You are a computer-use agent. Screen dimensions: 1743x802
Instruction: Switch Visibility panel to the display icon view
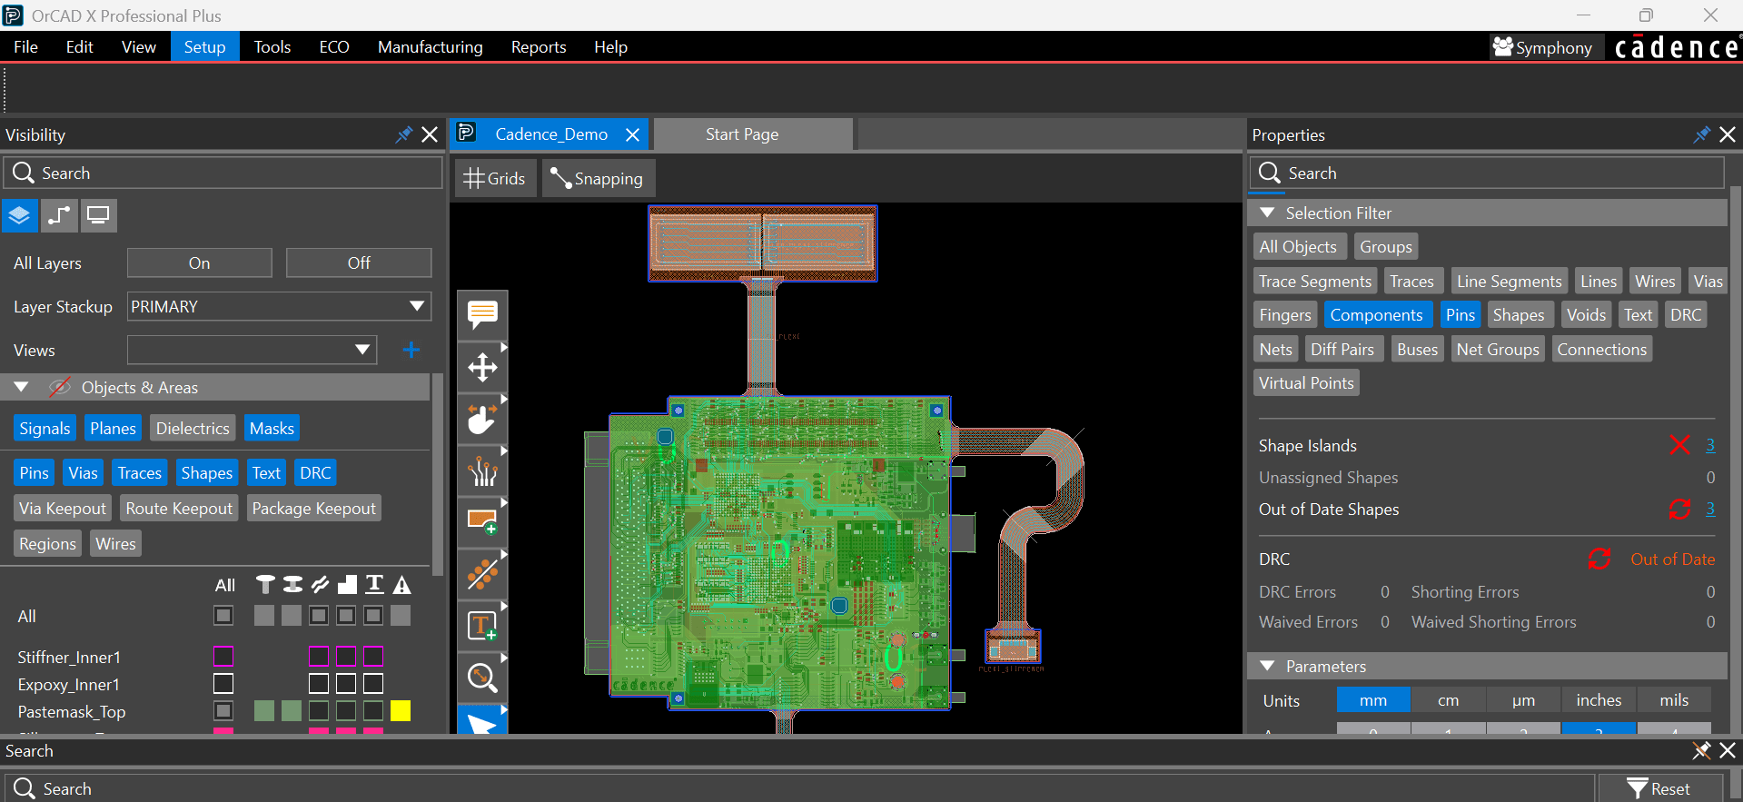98,216
